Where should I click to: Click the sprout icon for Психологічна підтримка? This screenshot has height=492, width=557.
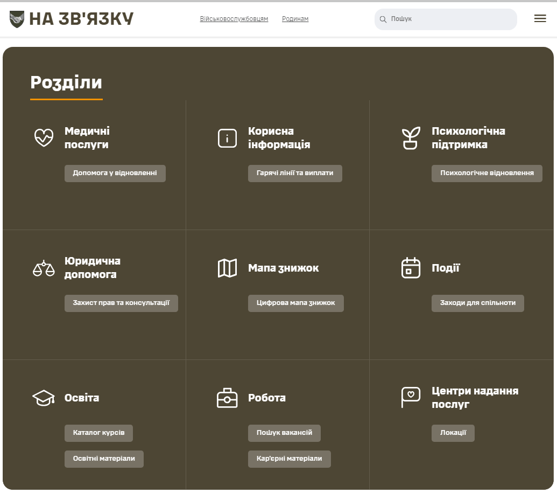(410, 137)
